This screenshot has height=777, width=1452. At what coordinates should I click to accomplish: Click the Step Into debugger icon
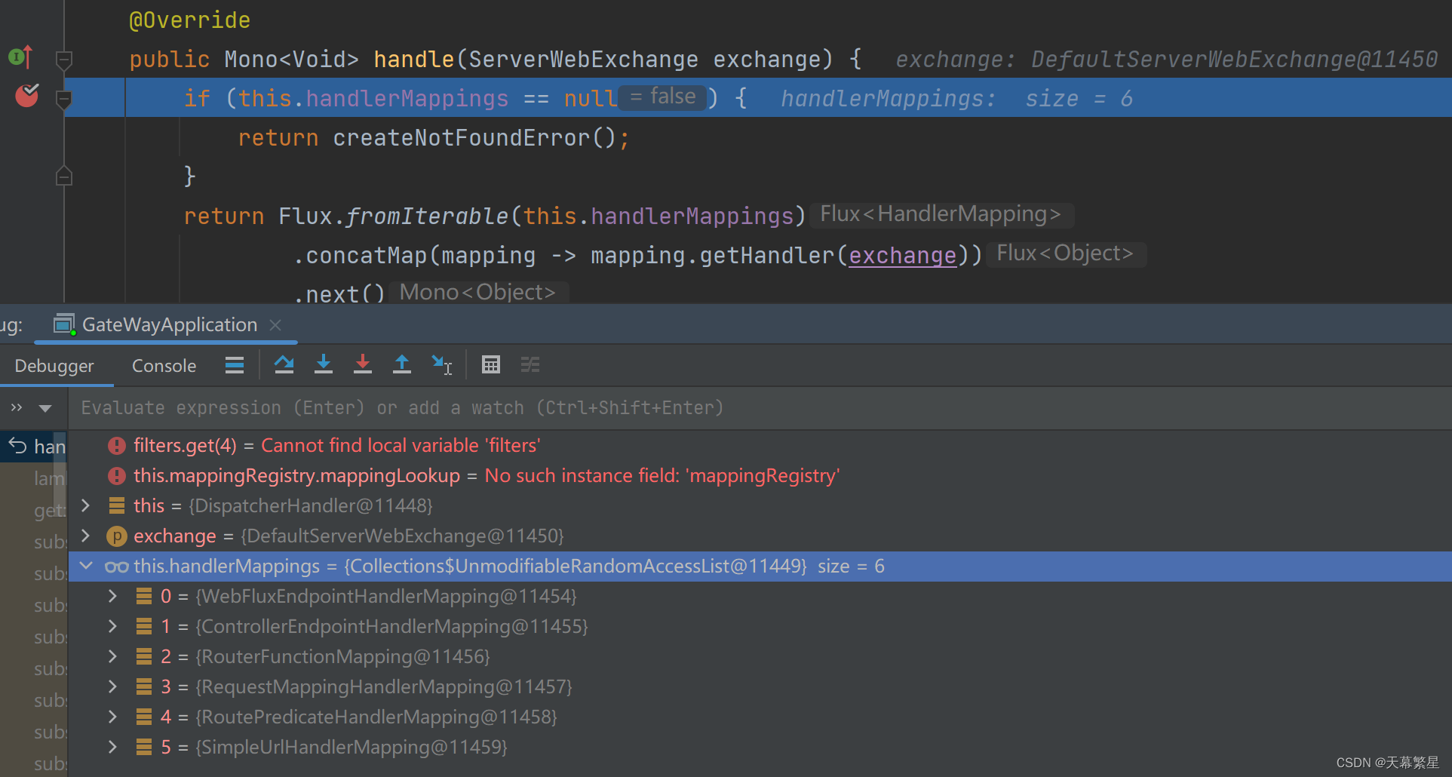click(x=324, y=364)
